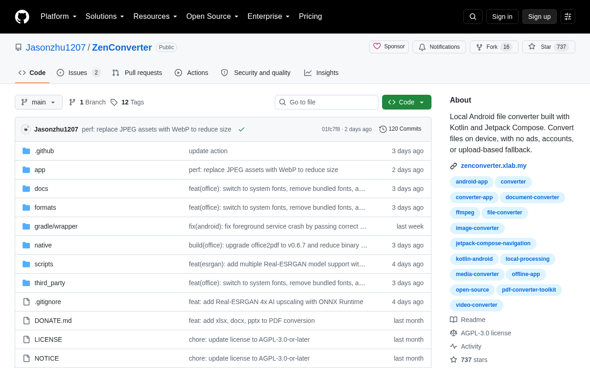Expand the Solutions dropdown menu
This screenshot has width=590, height=368.
pyautogui.click(x=105, y=17)
